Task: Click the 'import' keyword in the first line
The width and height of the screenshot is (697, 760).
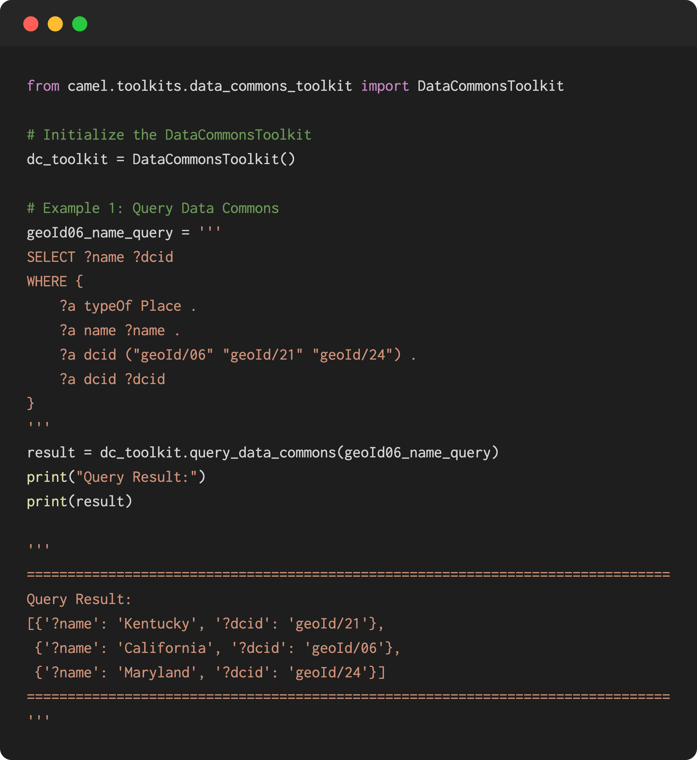Action: tap(385, 86)
